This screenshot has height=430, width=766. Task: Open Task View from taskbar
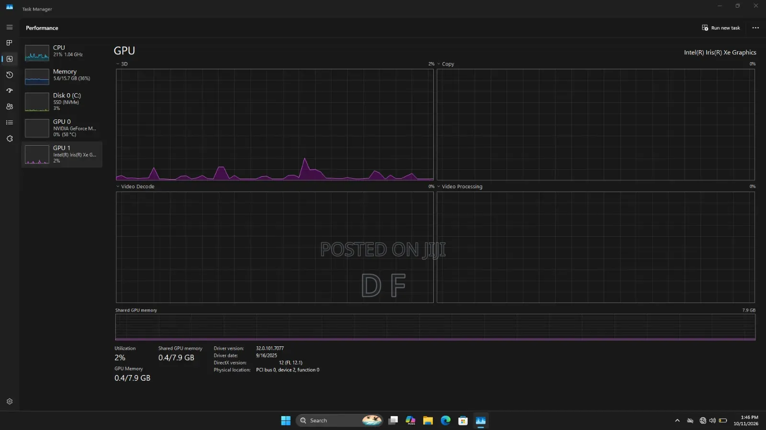[393, 420]
